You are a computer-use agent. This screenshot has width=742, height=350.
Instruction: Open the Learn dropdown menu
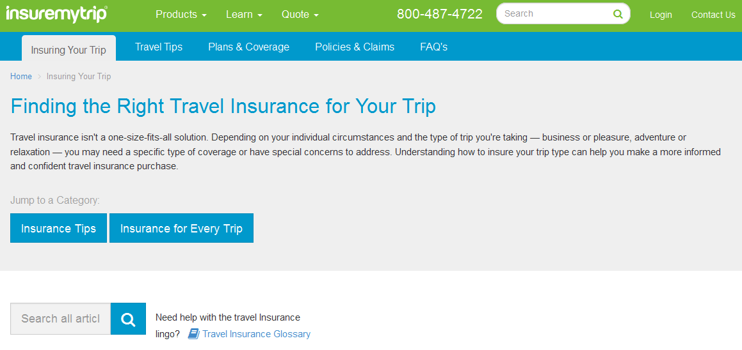point(244,14)
